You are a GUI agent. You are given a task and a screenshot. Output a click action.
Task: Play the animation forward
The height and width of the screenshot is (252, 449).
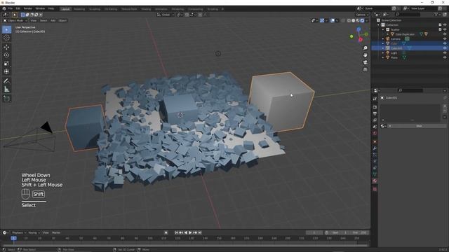coord(190,232)
